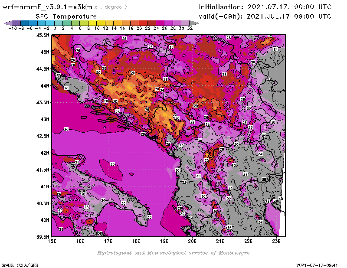Click the '44N' latitude axis label

pos(45,85)
